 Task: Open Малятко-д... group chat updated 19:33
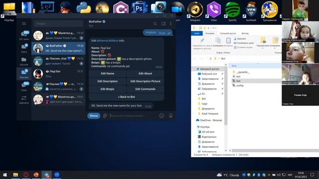pyautogui.click(x=58, y=35)
